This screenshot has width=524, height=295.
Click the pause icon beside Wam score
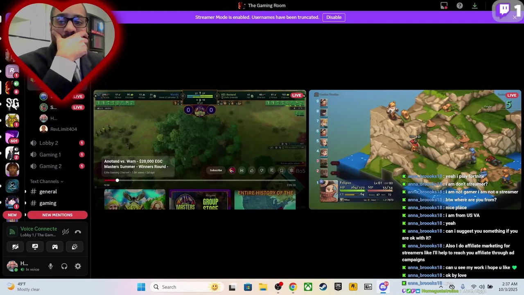click(183, 96)
